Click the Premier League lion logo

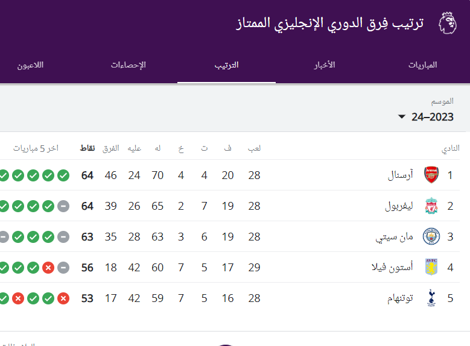click(x=446, y=24)
